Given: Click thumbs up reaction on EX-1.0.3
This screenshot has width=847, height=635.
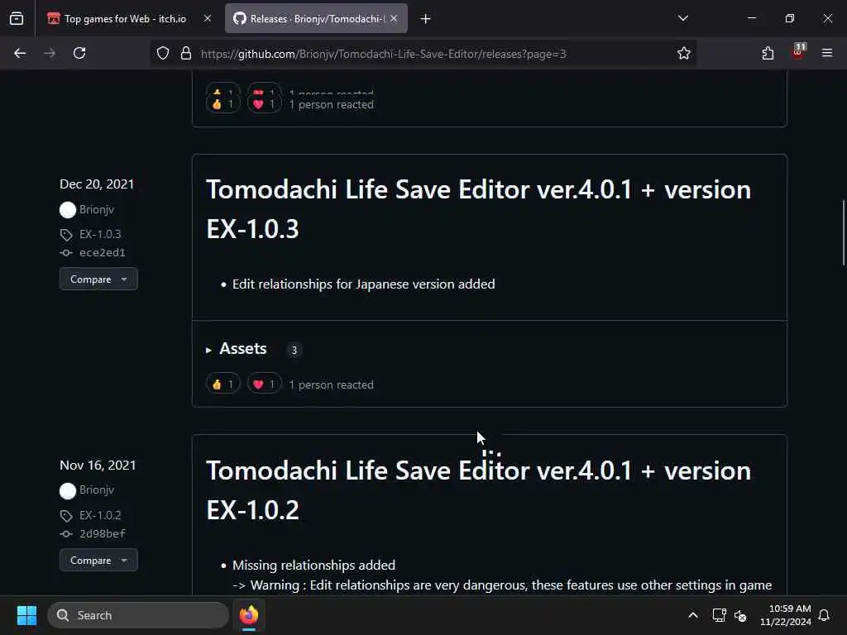Looking at the screenshot, I should (223, 384).
